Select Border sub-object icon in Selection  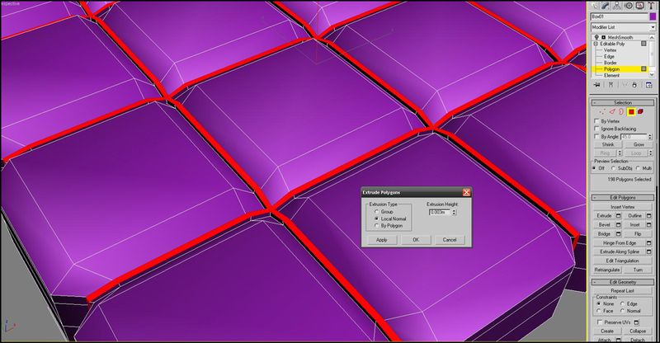[x=621, y=111]
